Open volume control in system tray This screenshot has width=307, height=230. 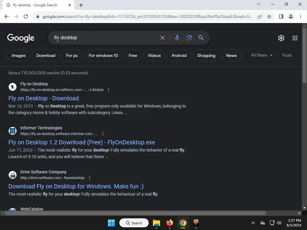coord(279,223)
